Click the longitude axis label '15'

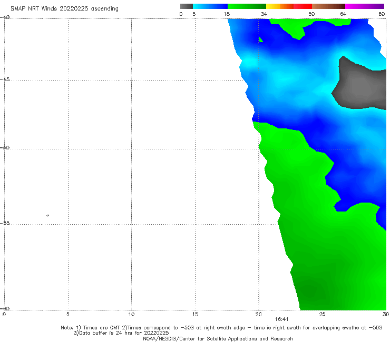pyautogui.click(x=195, y=315)
